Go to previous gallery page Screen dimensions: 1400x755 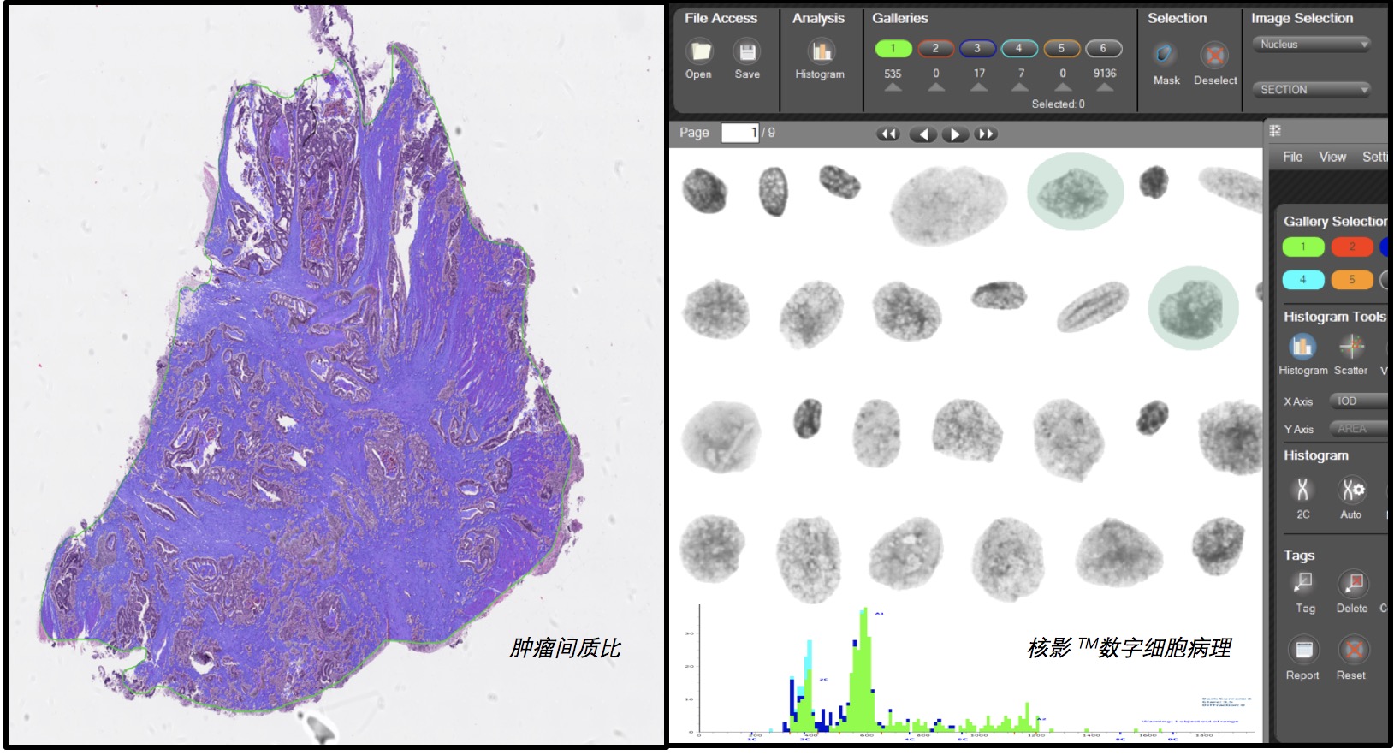click(922, 134)
